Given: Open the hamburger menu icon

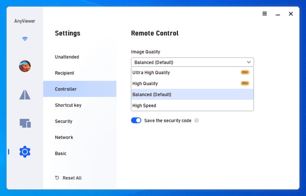Looking at the screenshot, I should (x=265, y=14).
